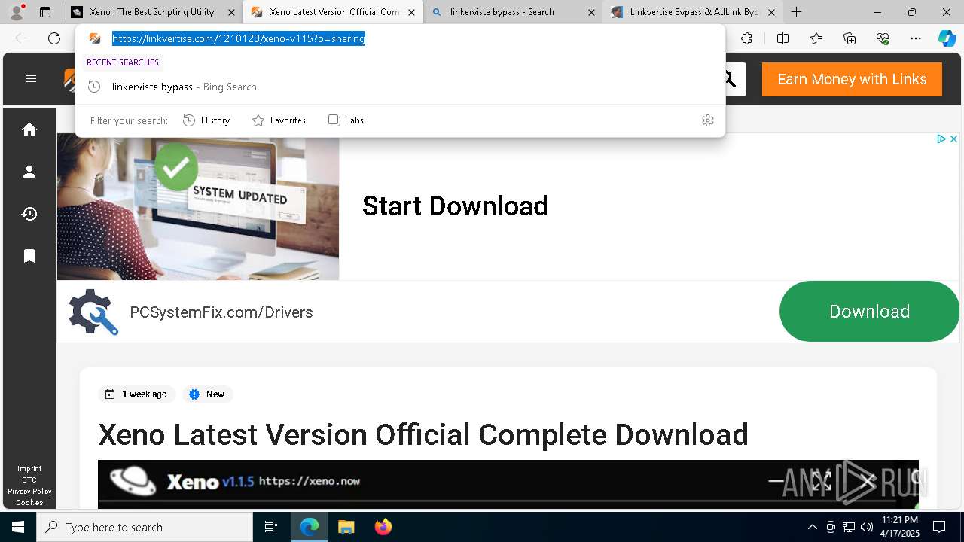Go to Linkvertise home sidebar icon
This screenshot has width=964, height=542.
(x=29, y=129)
